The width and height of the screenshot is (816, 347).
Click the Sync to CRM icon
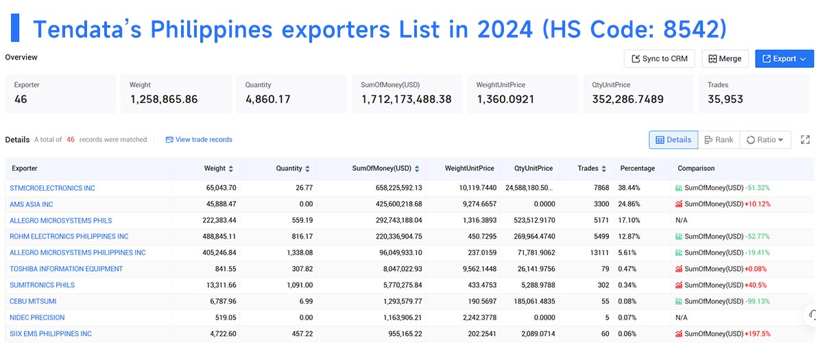pos(636,59)
